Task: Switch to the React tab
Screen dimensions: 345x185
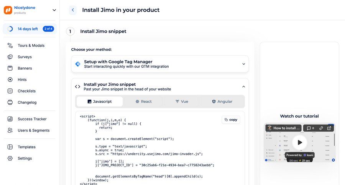Action: click(143, 101)
